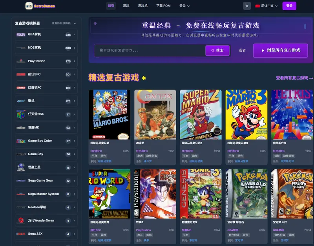
Task: Click the Sega 32X logo icon
Action: [21, 234]
